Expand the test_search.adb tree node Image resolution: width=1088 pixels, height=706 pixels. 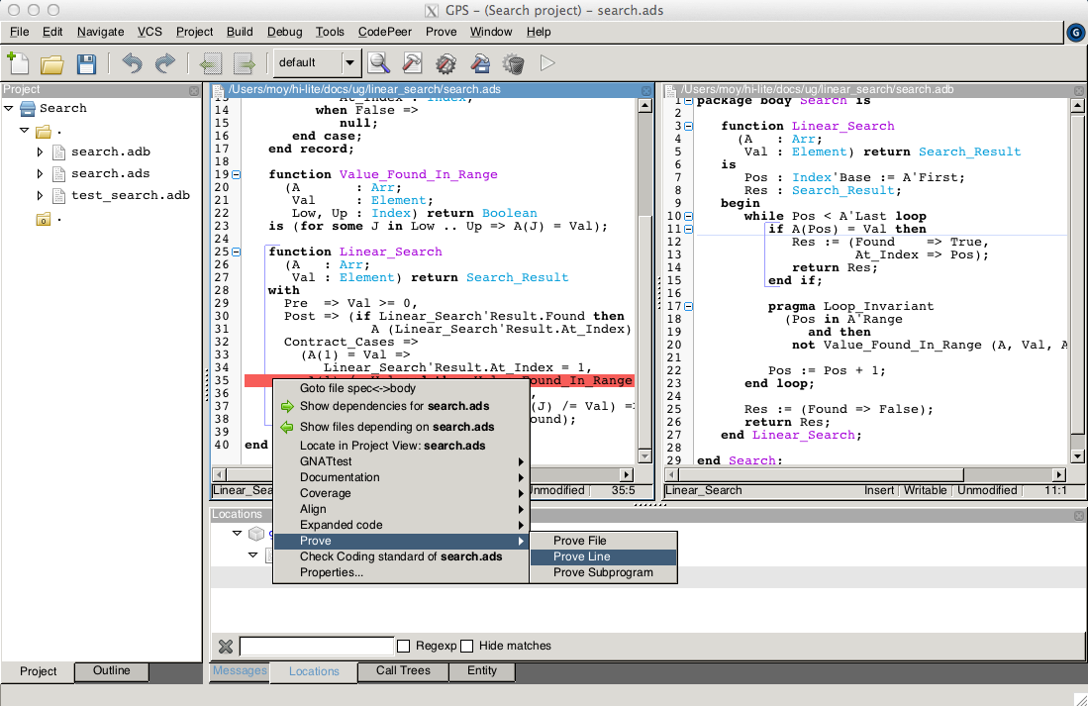[40, 196]
